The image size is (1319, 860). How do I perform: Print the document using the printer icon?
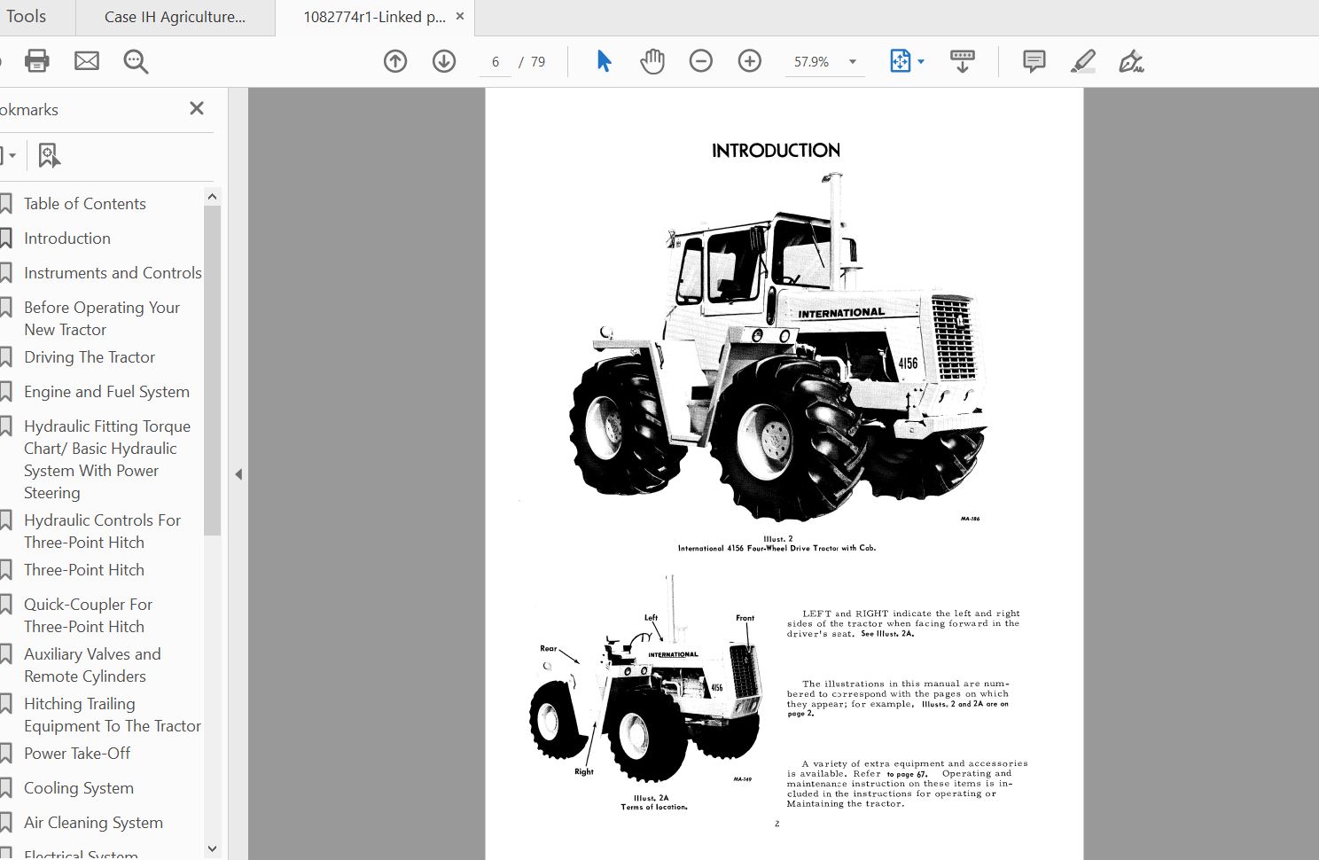click(37, 61)
